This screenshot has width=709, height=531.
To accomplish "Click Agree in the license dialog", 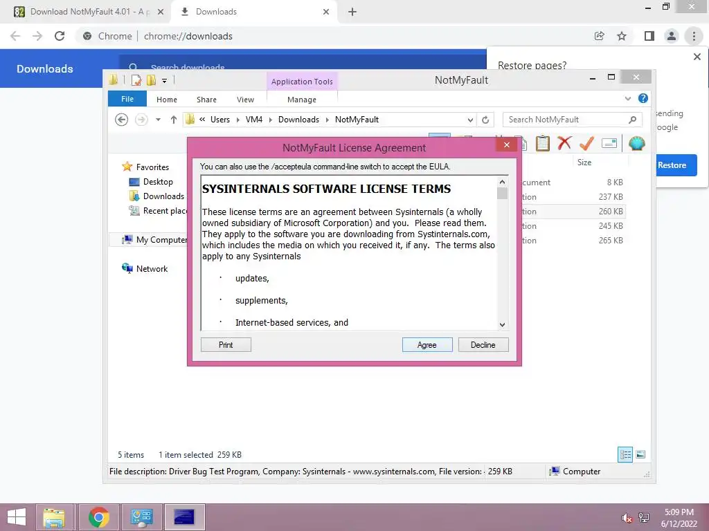I will tap(427, 345).
